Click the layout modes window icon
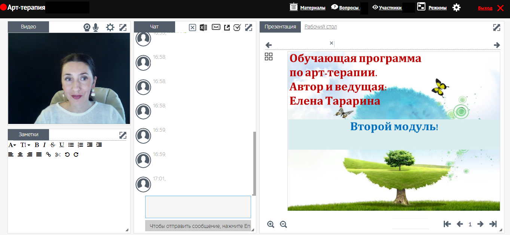The width and height of the screenshot is (510, 235). pyautogui.click(x=422, y=7)
